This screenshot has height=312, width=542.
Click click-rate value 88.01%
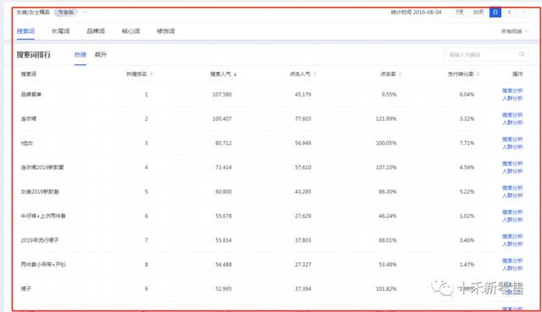(388, 240)
